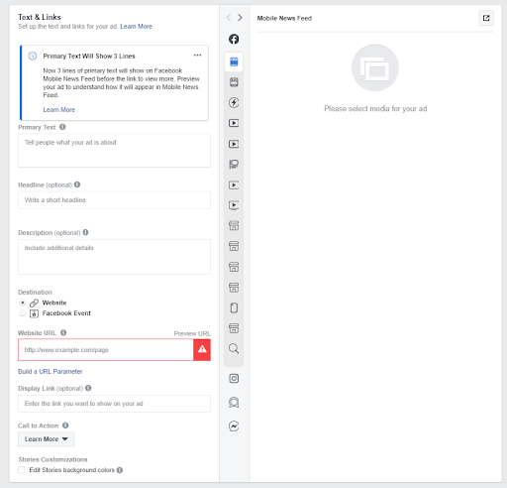Open the three-dot menu on Primary Text notice
Image resolution: width=507 pixels, height=488 pixels.
pos(197,56)
